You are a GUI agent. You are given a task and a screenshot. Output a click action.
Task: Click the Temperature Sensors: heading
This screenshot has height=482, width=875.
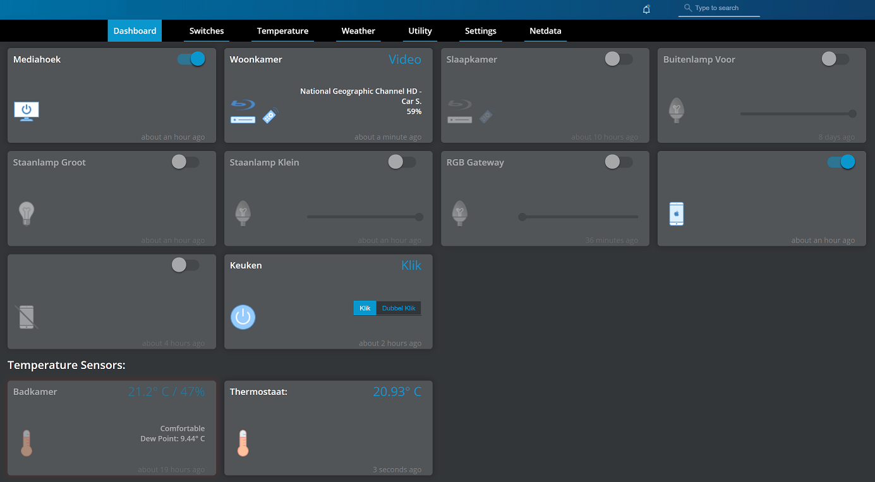[x=66, y=365]
